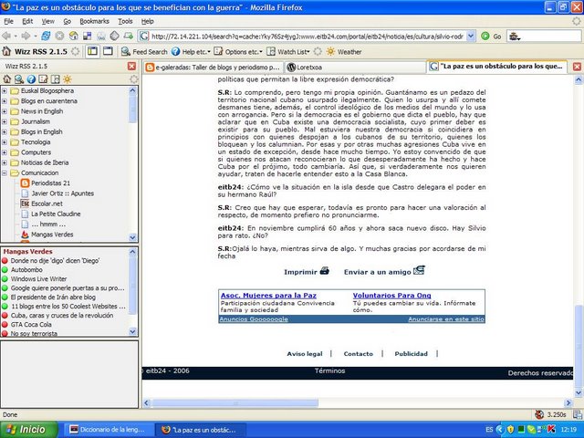The image size is (584, 438).
Task: Click the Stop loading icon
Action: (59, 36)
